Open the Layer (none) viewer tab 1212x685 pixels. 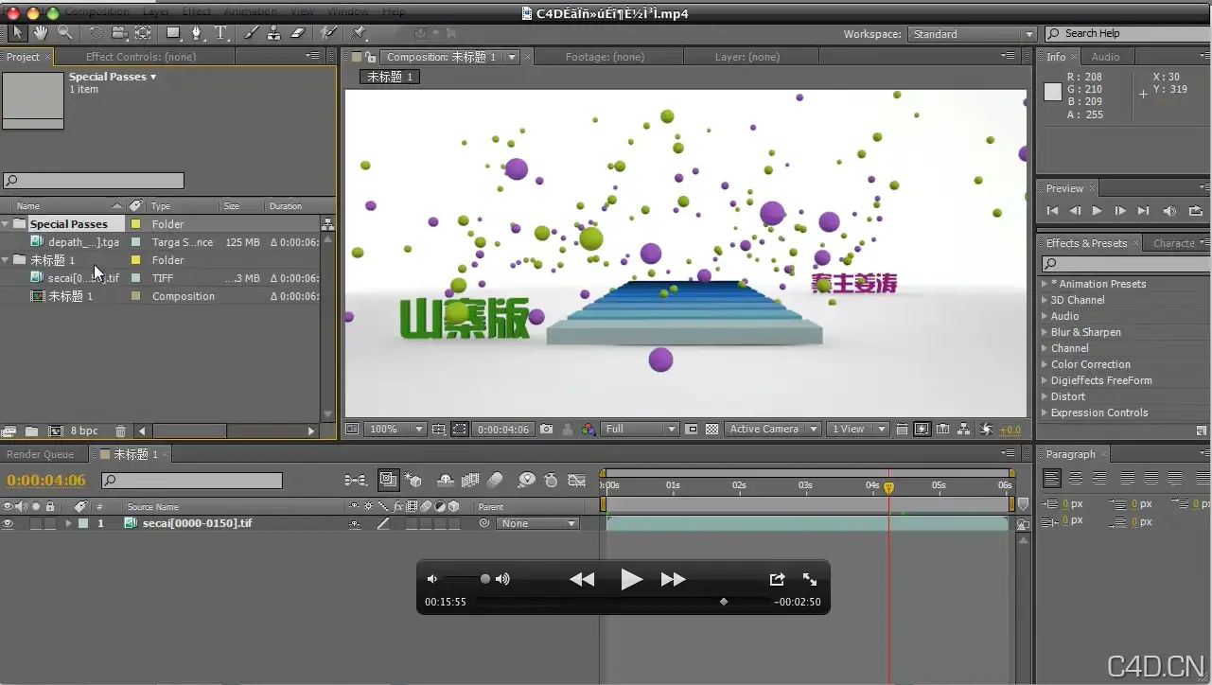point(747,57)
